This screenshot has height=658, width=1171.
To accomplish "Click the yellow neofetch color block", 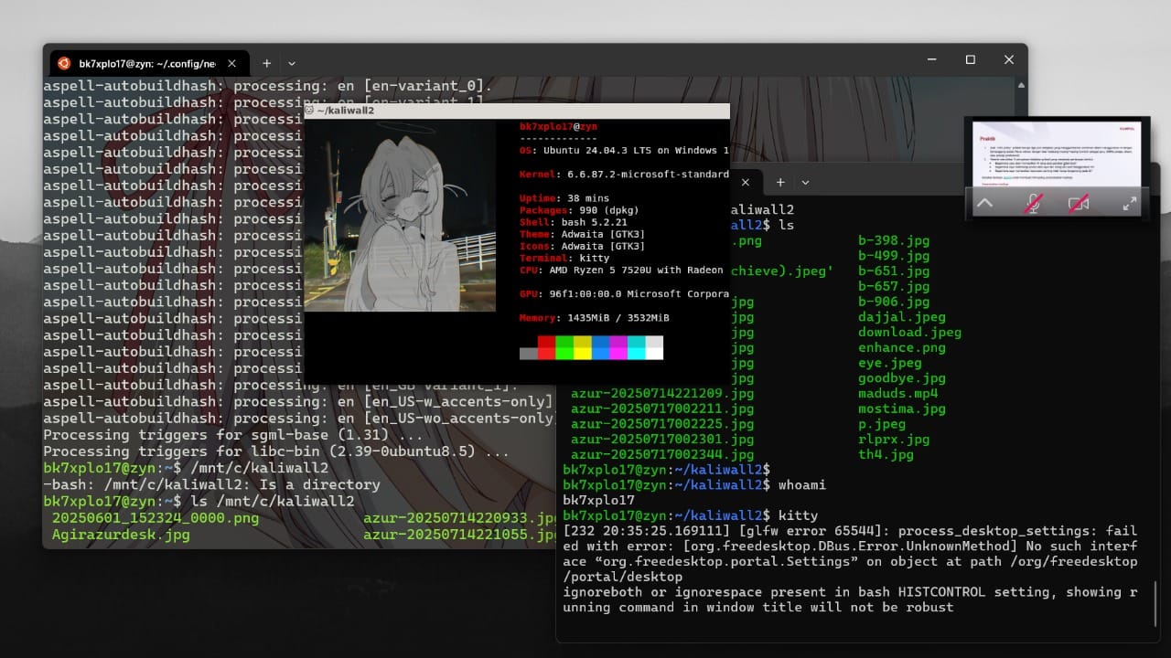I will (582, 347).
